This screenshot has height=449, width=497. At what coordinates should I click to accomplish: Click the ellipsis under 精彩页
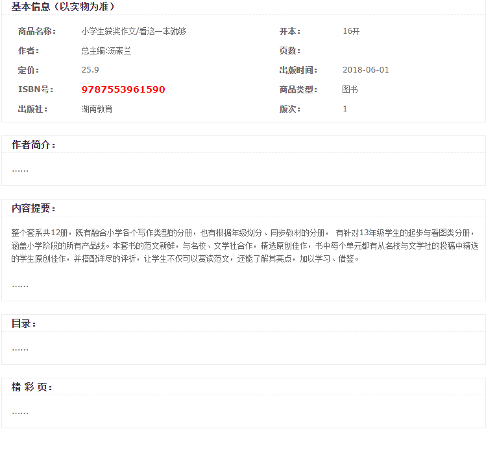pyautogui.click(x=20, y=413)
